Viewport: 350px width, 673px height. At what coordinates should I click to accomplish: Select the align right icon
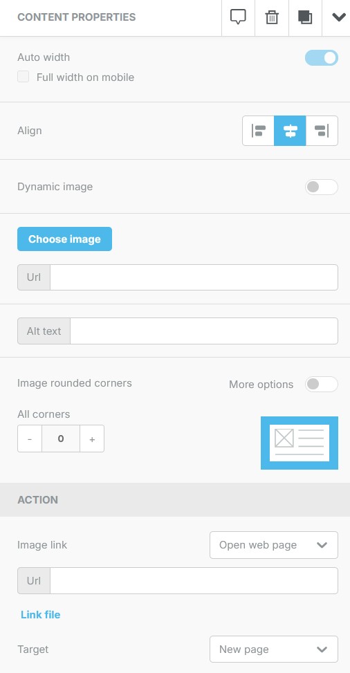click(x=322, y=131)
